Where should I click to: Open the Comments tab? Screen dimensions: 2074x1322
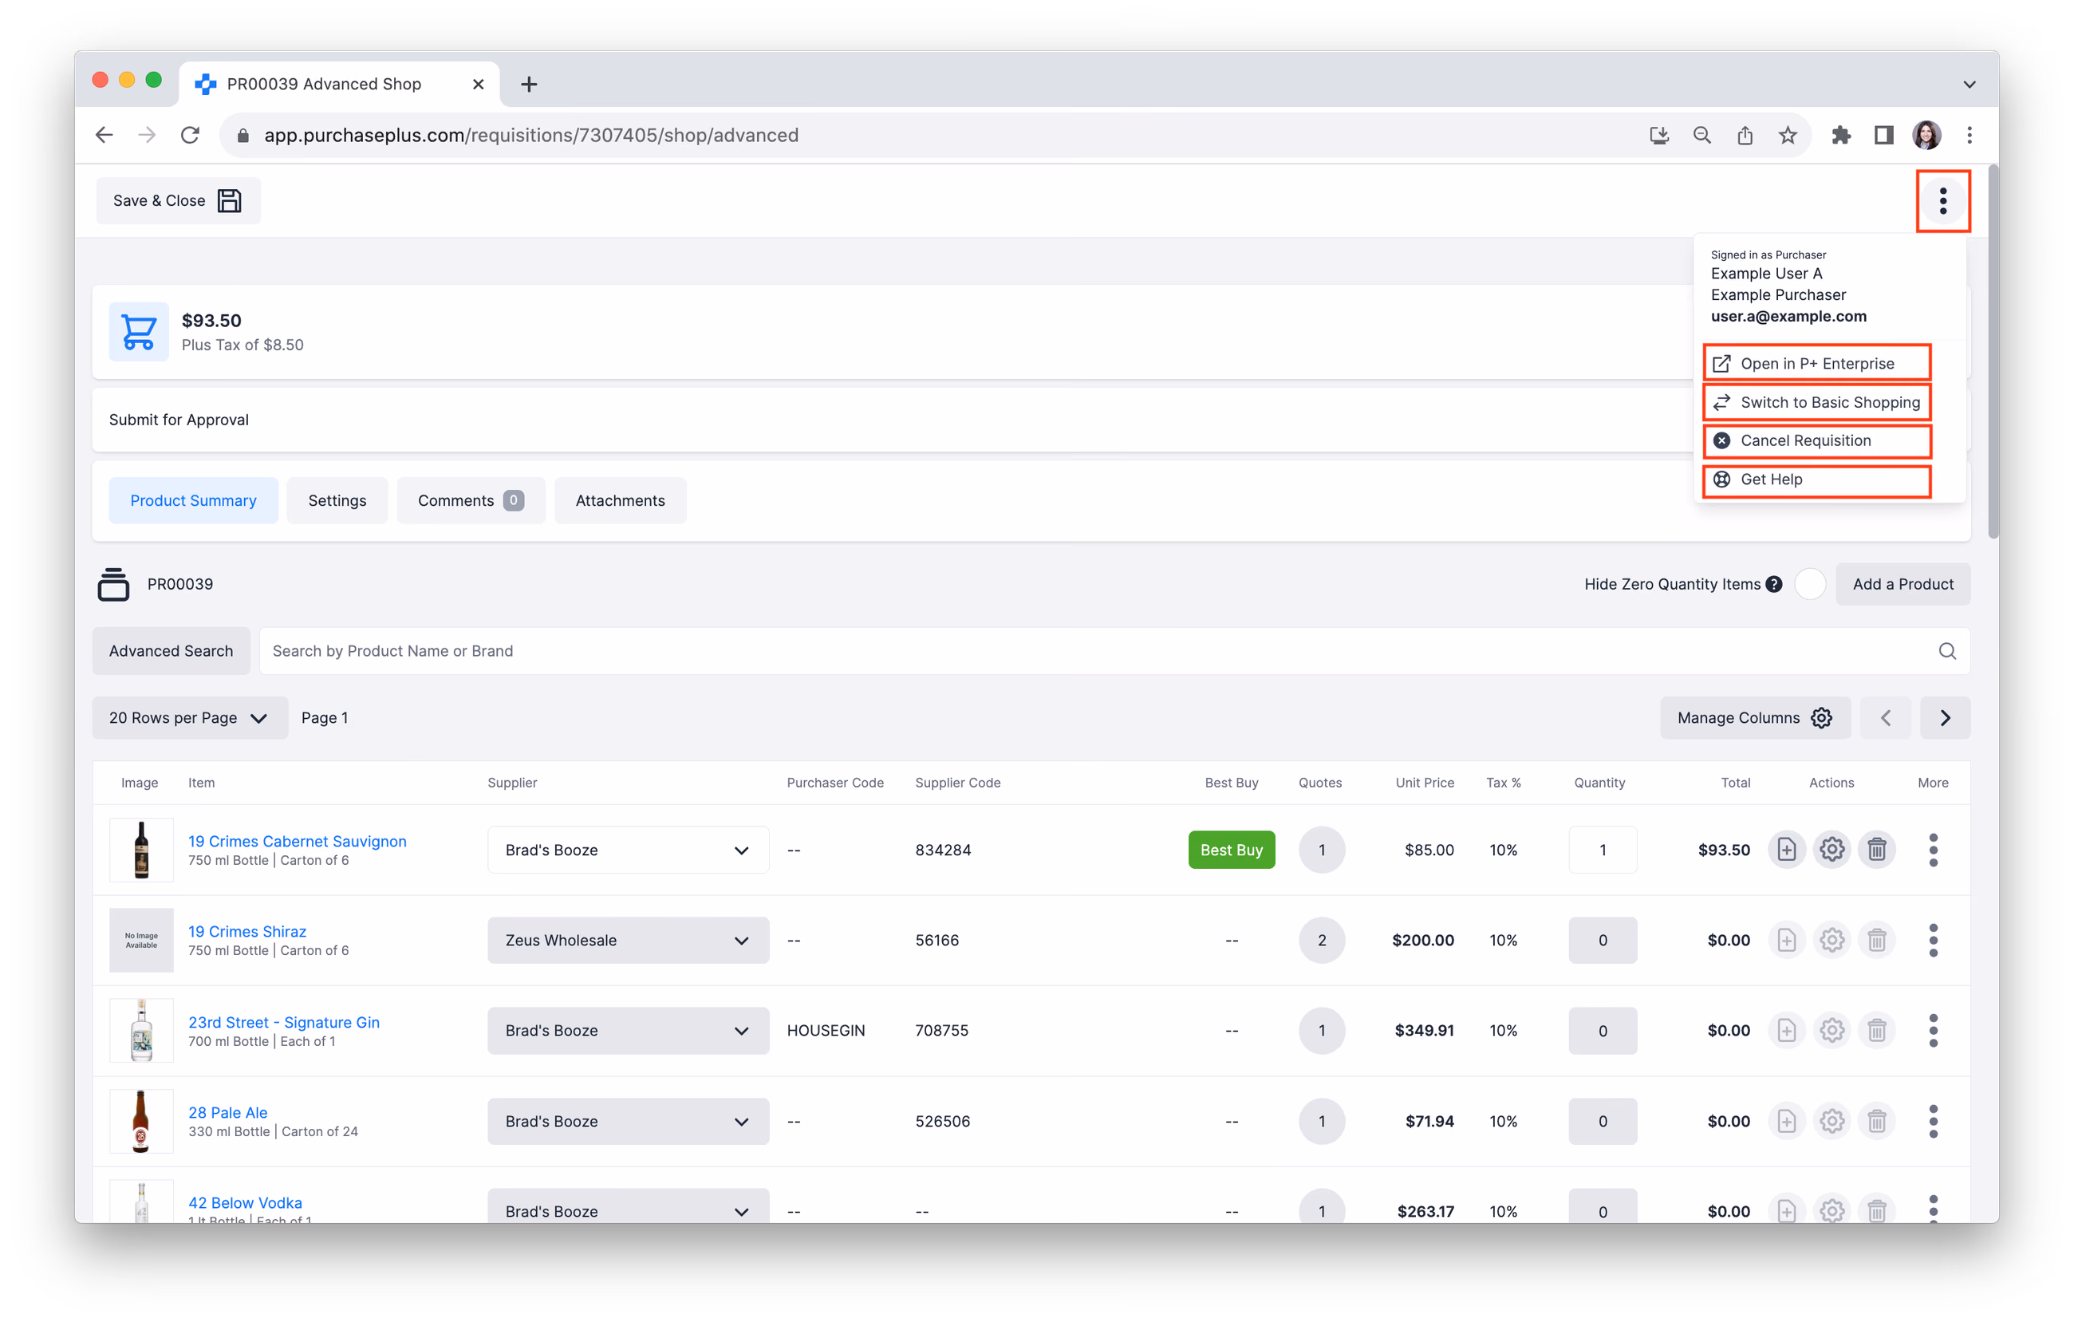[x=471, y=500]
